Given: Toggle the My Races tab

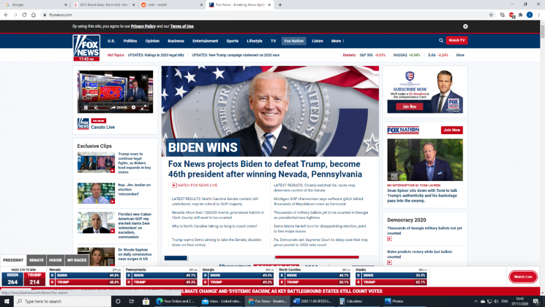Looking at the screenshot, I should [x=77, y=260].
